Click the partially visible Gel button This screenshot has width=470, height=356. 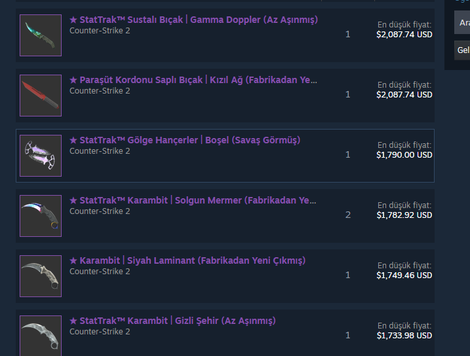pyautogui.click(x=463, y=50)
